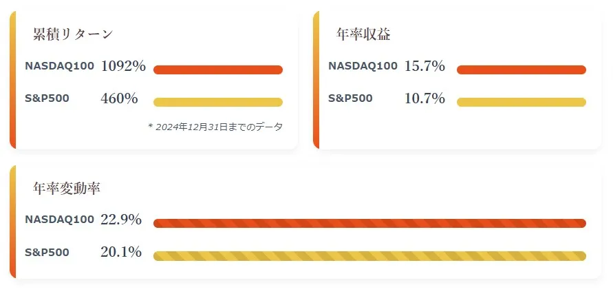Click the 2024年12月31日 data footnote
Viewport: 613px width, 296px height.
215,127
